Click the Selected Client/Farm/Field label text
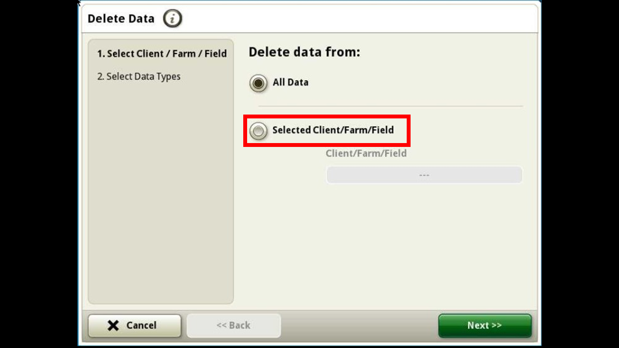The image size is (619, 348). pyautogui.click(x=333, y=130)
